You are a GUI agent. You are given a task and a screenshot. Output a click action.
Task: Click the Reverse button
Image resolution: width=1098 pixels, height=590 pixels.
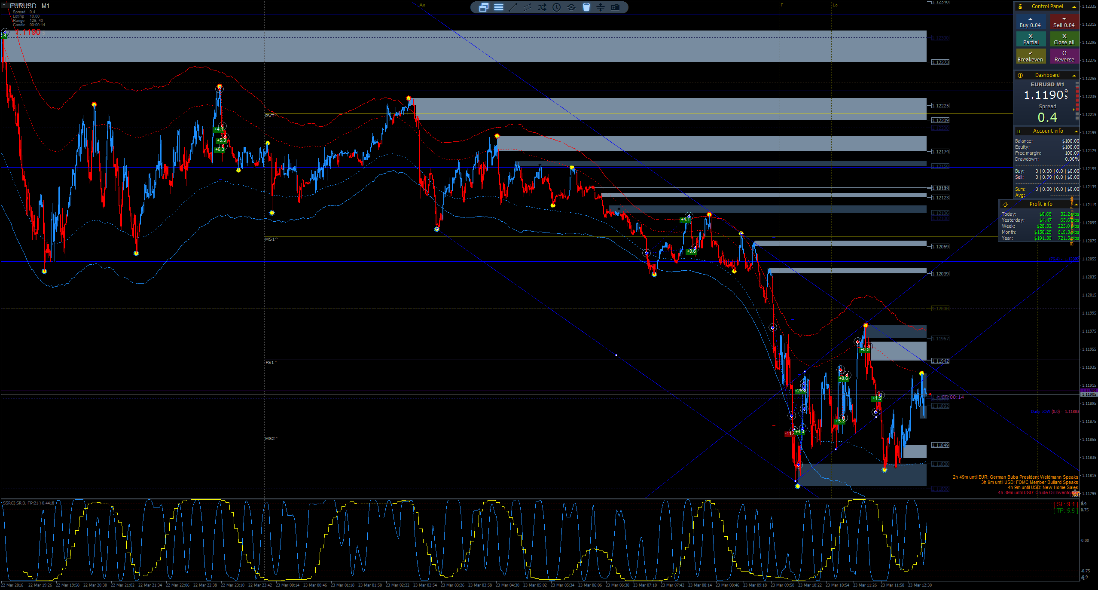tap(1064, 56)
